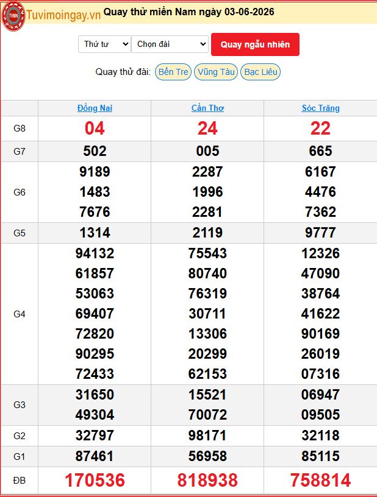
Task: Click the G7 number '005'
Action: tap(207, 151)
